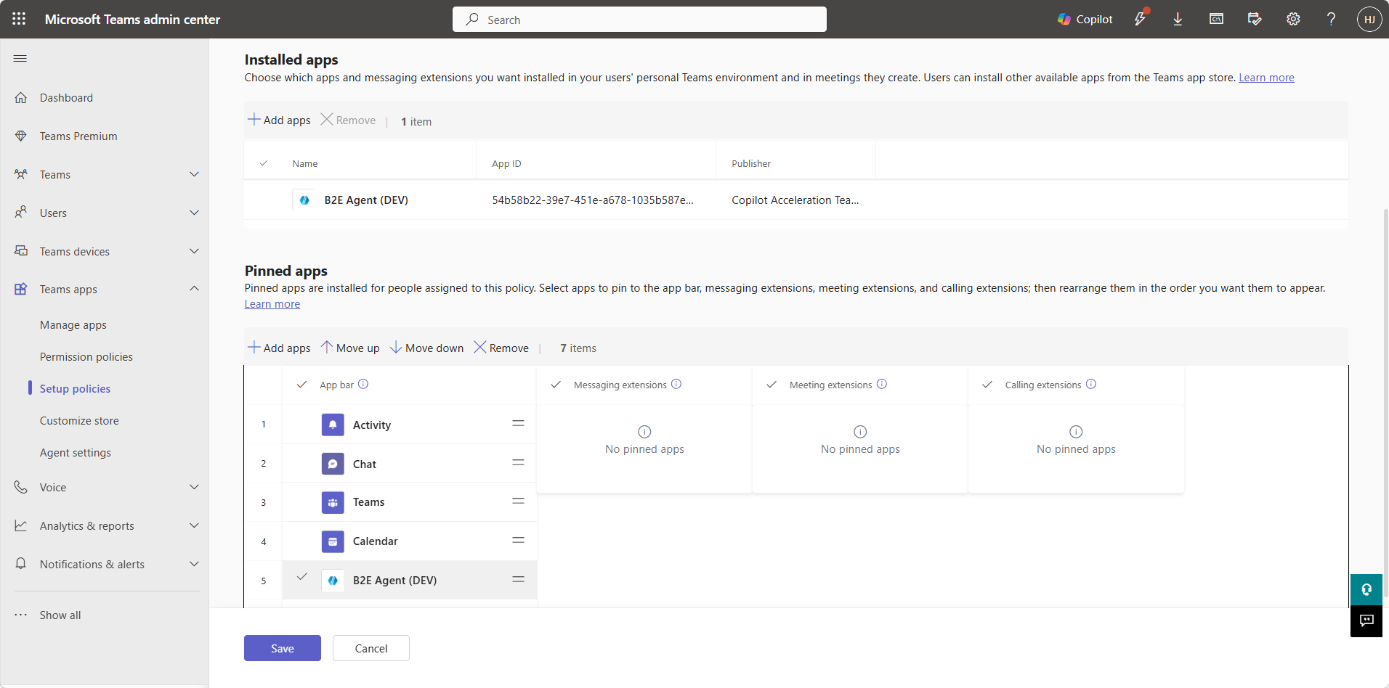Click the help question mark icon

1331,20
